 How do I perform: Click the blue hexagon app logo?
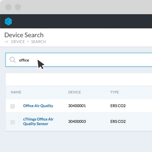click(8, 21)
